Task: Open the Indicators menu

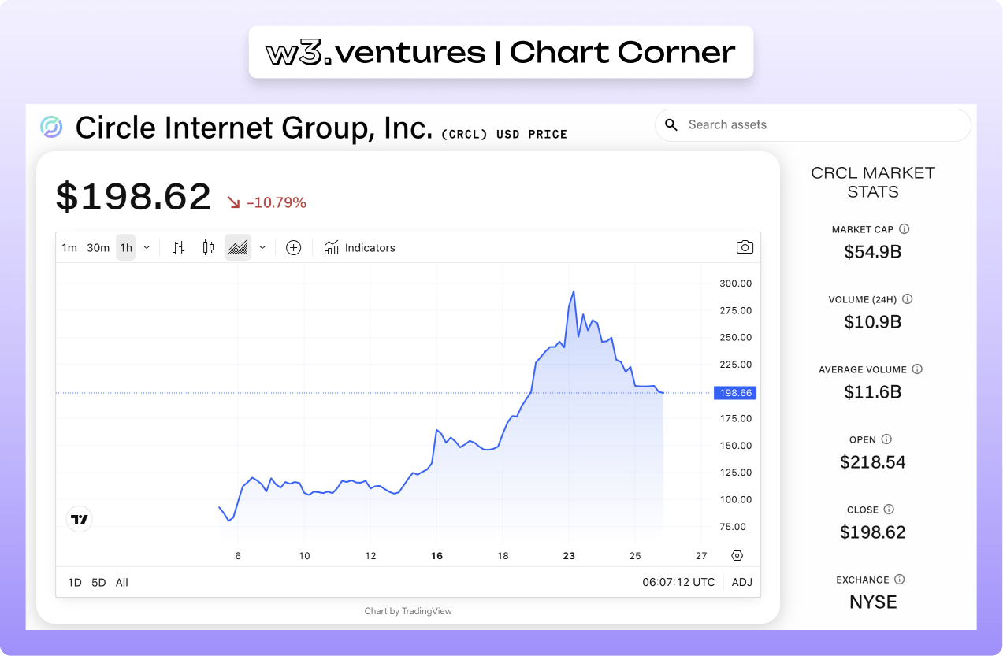Action: pos(359,247)
